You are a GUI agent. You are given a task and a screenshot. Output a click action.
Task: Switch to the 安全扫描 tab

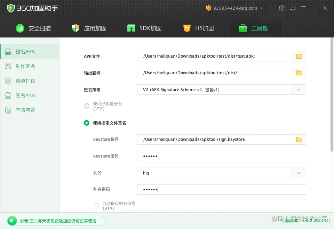coord(33,28)
